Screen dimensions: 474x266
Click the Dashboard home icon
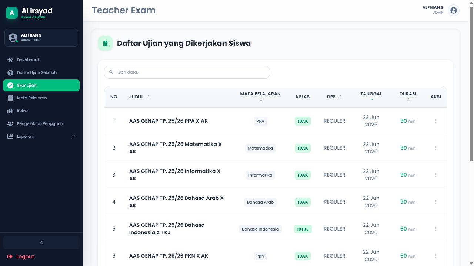pyautogui.click(x=10, y=60)
